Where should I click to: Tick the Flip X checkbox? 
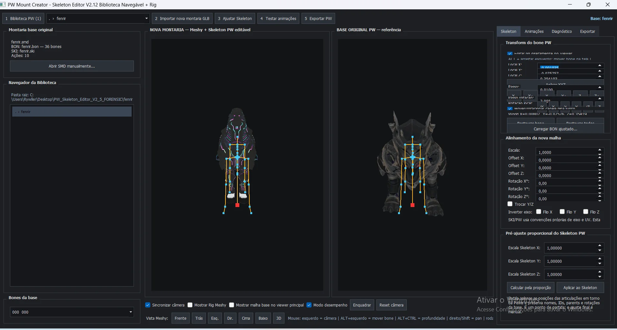click(x=539, y=212)
